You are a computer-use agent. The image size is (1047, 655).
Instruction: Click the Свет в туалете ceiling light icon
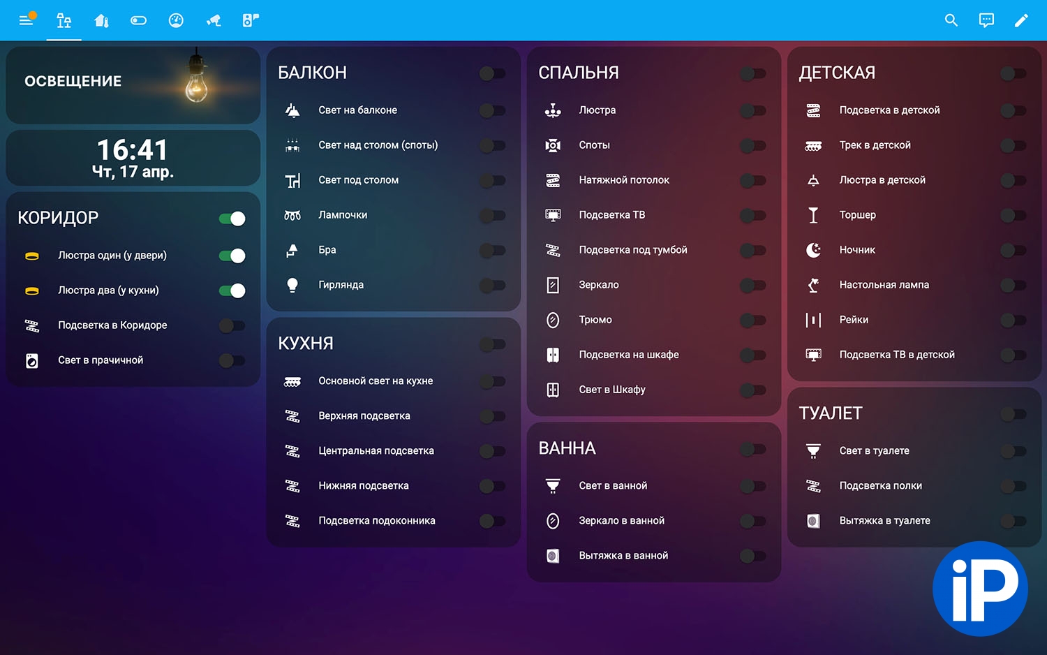pos(813,451)
